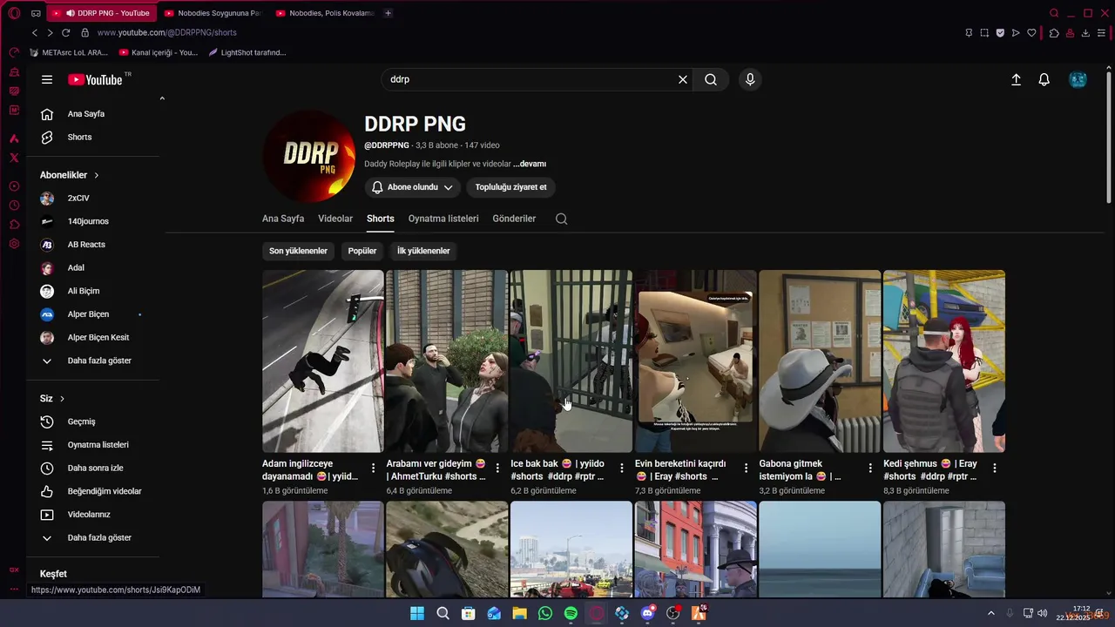The width and height of the screenshot is (1115, 627).
Task: Show hidden system tray icons
Action: pos(990,613)
